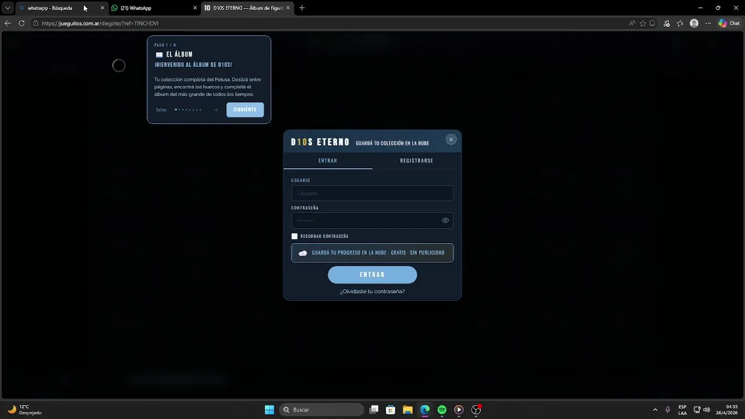Screen dimensions: 745x419
Task: Switch to the ENTRAR tab
Action: [328, 161]
